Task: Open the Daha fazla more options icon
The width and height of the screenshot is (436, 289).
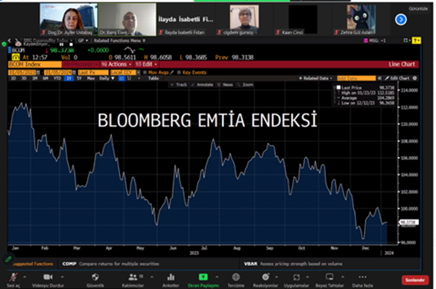Action: click(363, 277)
